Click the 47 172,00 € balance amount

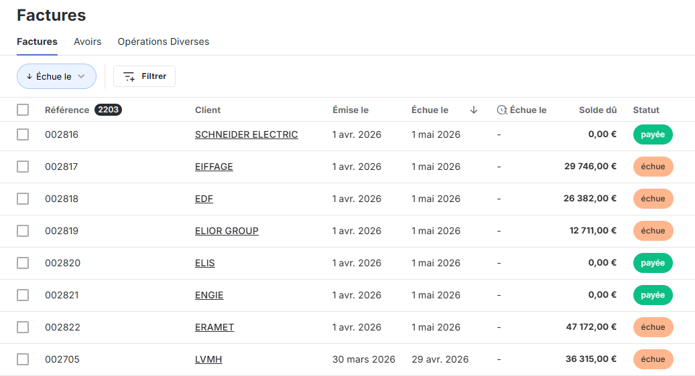pos(591,327)
